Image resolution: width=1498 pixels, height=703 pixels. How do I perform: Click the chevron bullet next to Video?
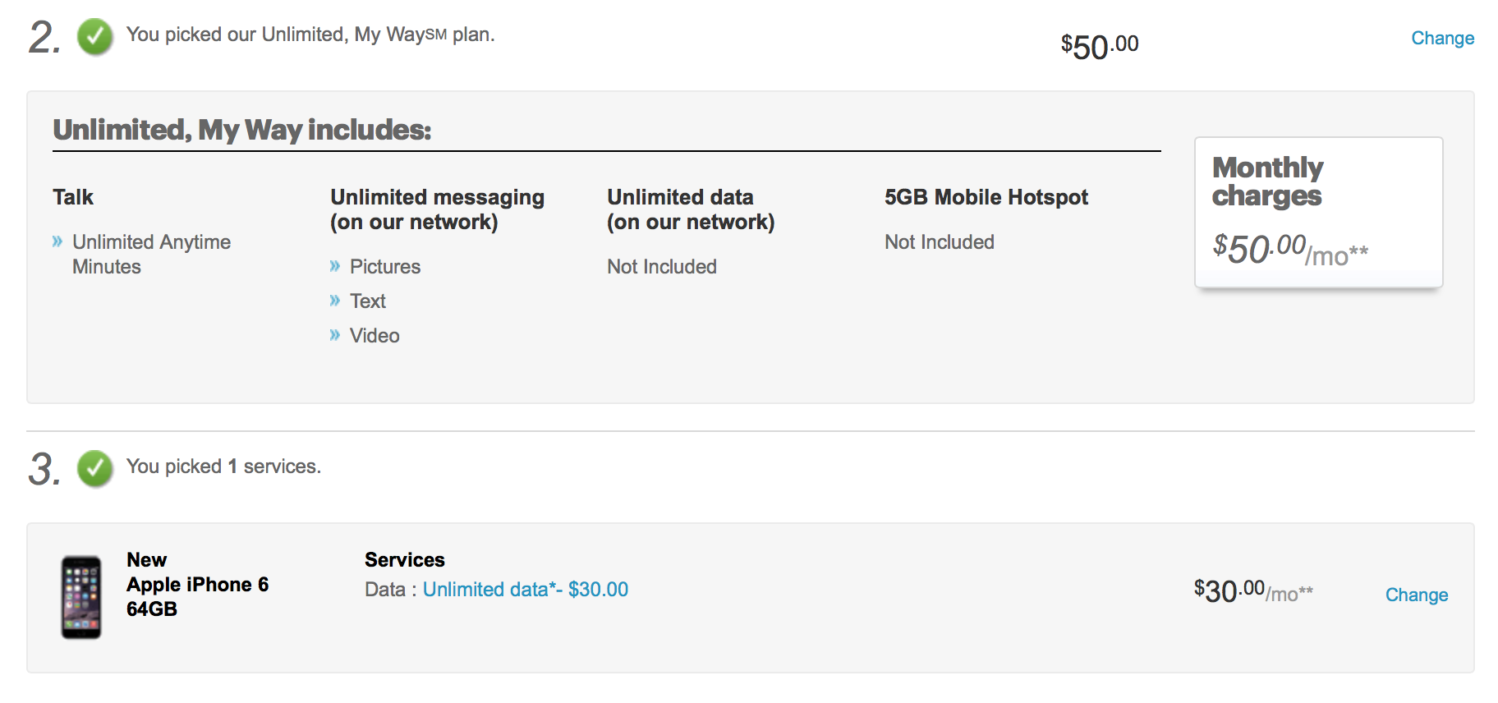[x=334, y=335]
